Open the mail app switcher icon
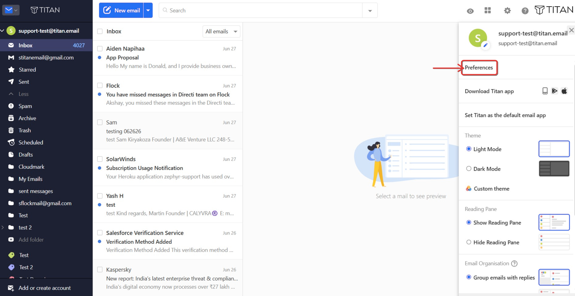Viewport: 575px width, 296px height. 11,10
